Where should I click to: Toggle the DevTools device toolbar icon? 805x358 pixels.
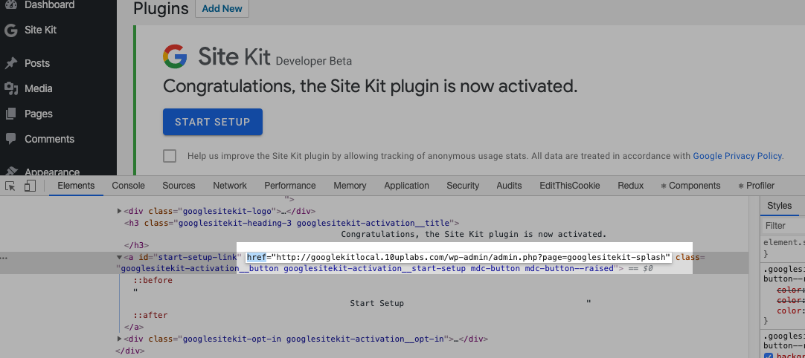(30, 186)
